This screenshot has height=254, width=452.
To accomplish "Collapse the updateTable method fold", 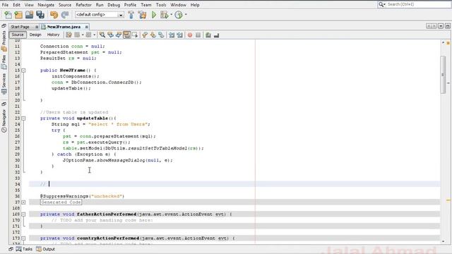I will click(23, 119).
